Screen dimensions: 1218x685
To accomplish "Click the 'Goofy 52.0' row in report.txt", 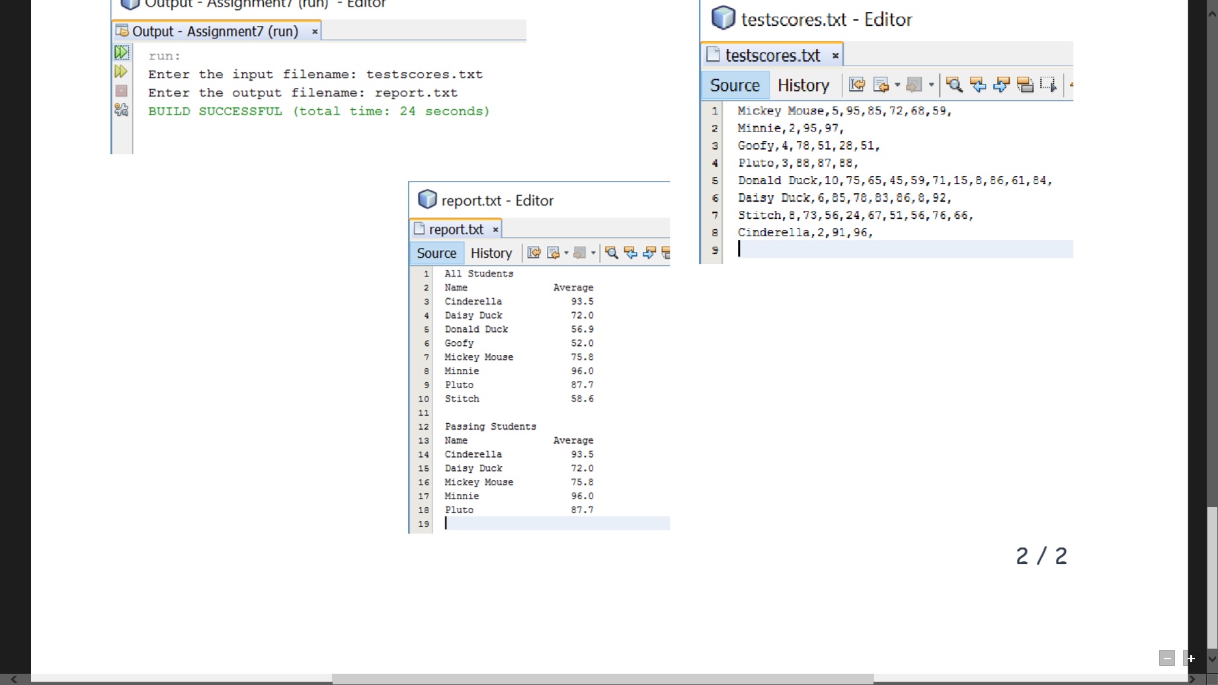I will pyautogui.click(x=519, y=343).
